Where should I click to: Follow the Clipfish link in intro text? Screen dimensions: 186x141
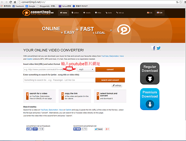point(30,59)
